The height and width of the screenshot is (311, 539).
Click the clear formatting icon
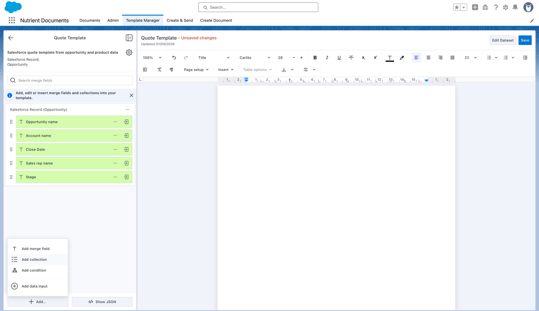[x=160, y=70]
